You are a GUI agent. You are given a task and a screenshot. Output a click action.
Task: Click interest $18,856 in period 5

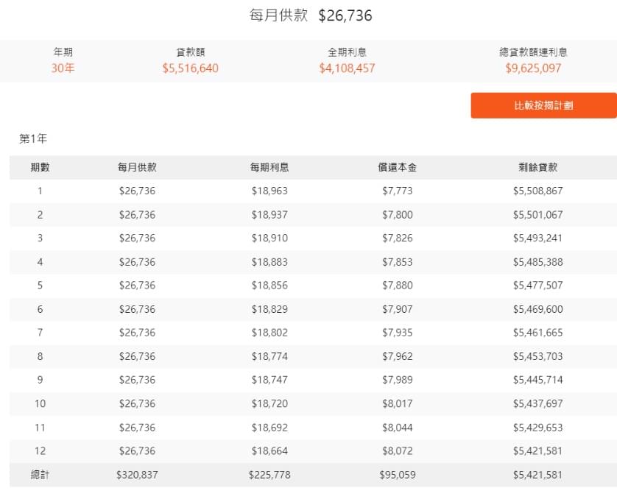[269, 285]
